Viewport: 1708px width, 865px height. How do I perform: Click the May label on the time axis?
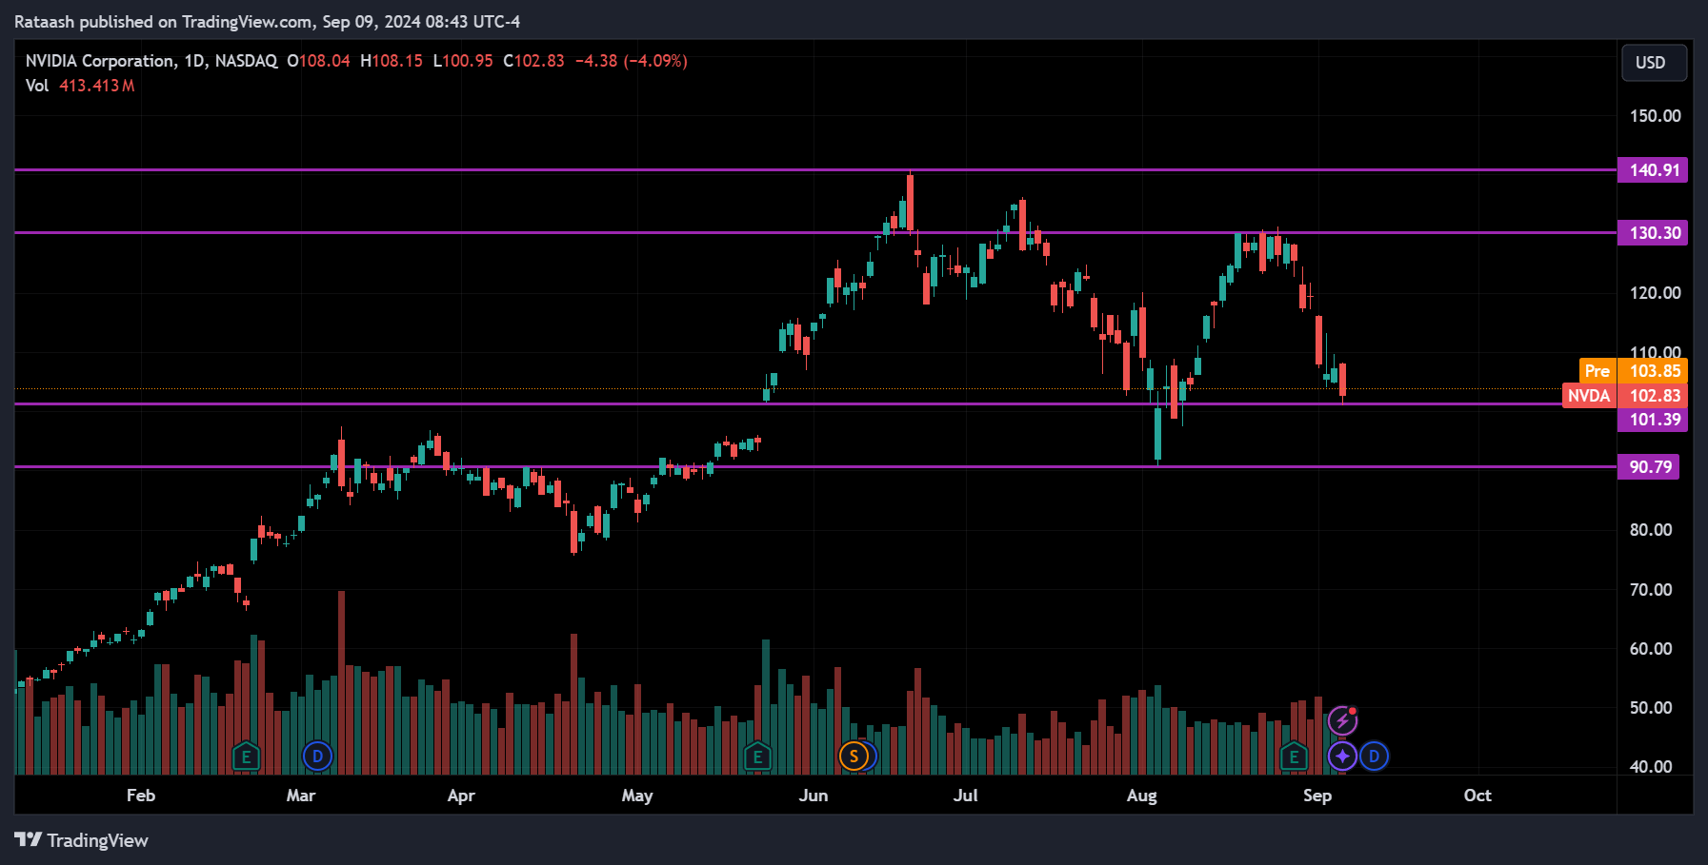click(637, 796)
